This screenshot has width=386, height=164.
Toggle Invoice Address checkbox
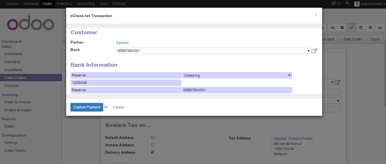pos(153,145)
